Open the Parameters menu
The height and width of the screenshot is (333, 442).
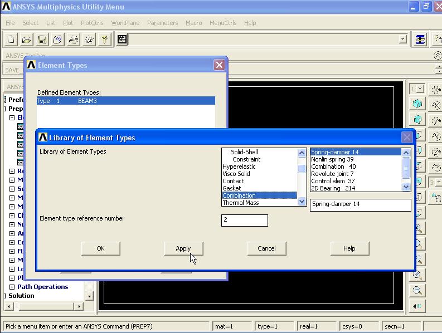pyautogui.click(x=162, y=23)
